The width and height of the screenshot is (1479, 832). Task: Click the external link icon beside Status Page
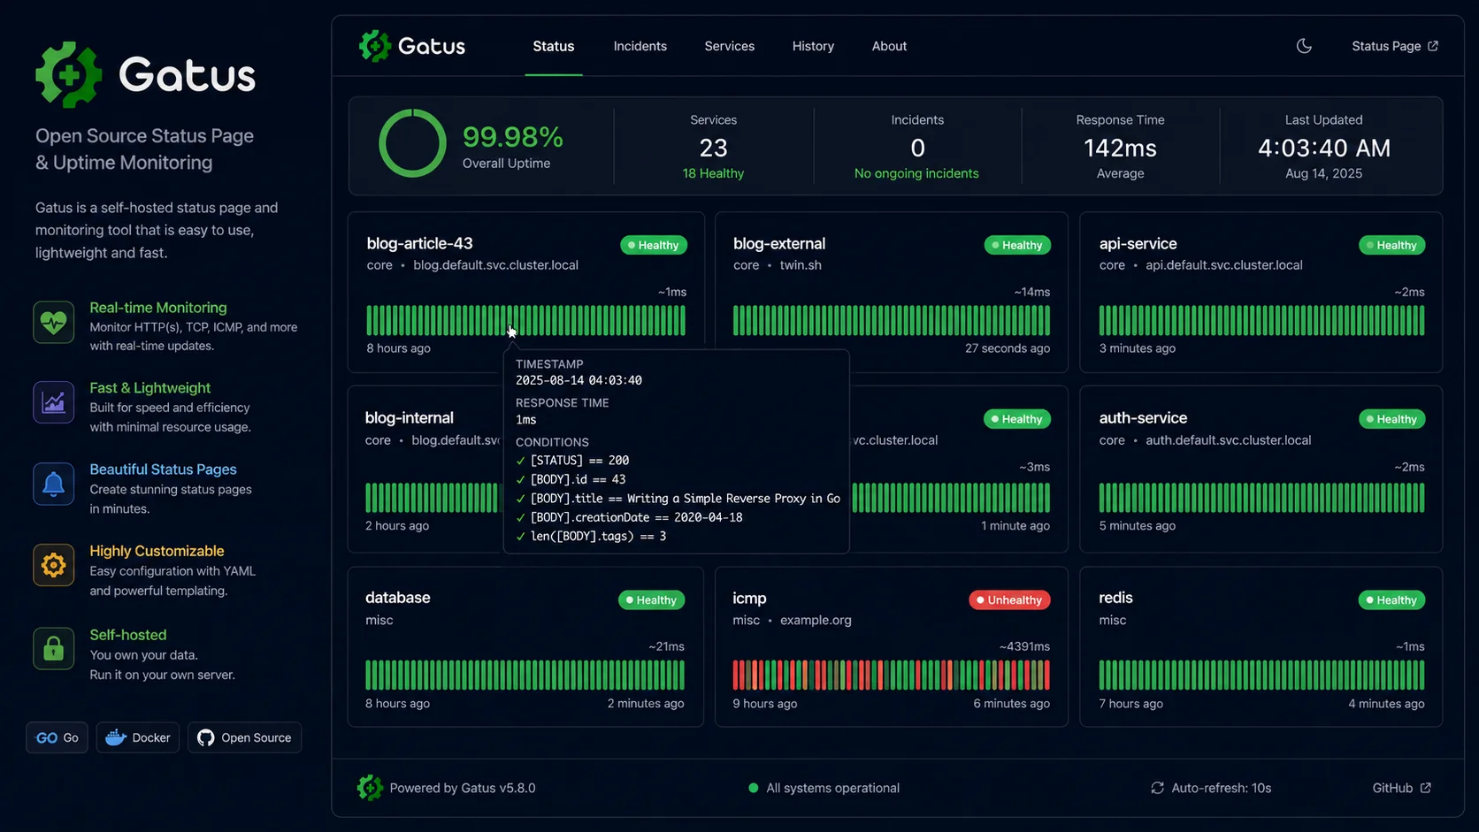pyautogui.click(x=1433, y=46)
